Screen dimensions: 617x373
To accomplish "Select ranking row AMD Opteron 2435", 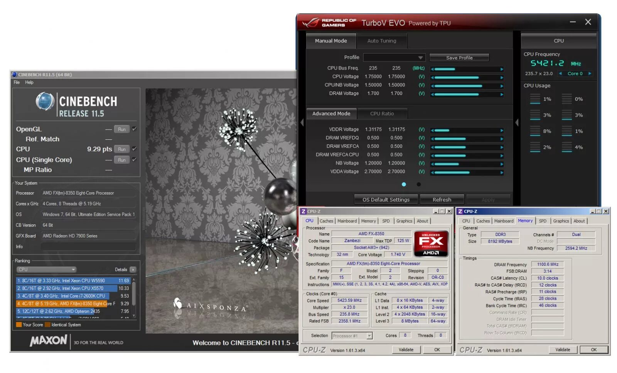I will pos(73,311).
